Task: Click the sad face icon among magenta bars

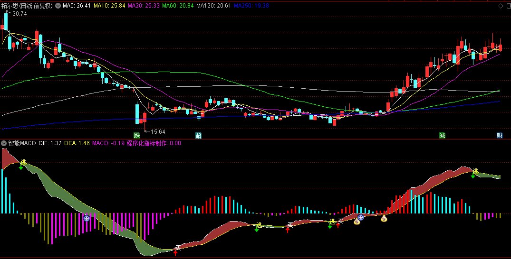Action: click(x=87, y=218)
